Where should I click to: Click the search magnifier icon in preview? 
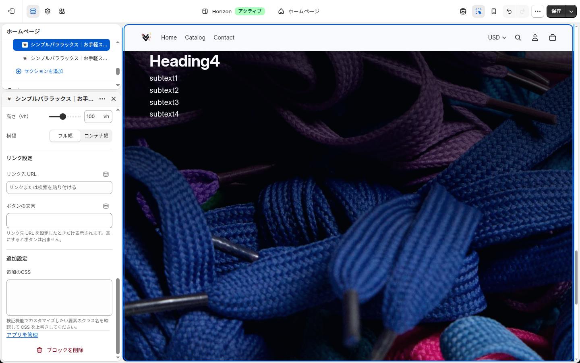pos(518,38)
